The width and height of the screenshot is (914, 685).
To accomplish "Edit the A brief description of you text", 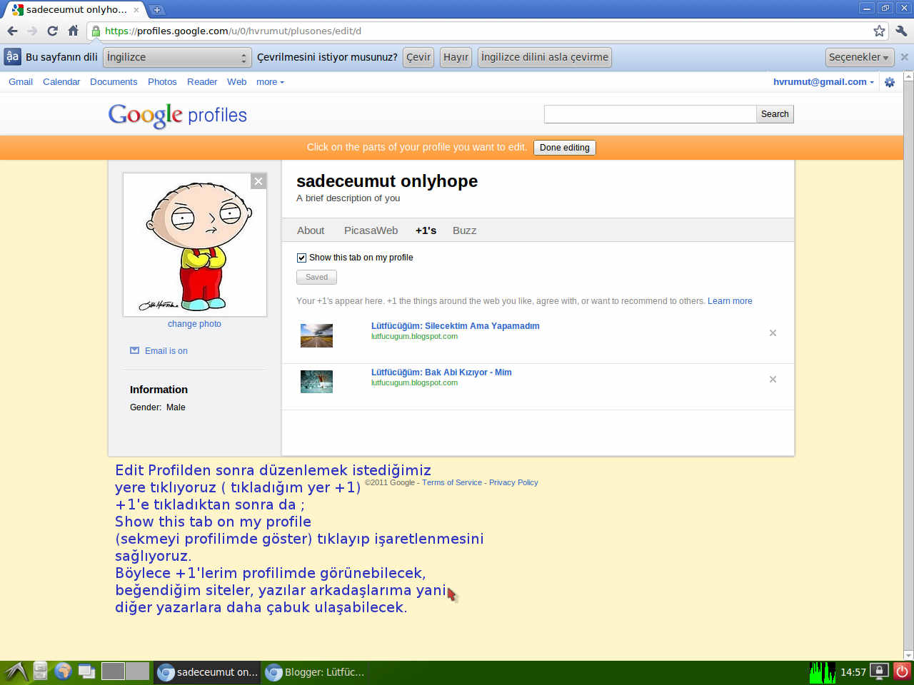I will point(348,198).
